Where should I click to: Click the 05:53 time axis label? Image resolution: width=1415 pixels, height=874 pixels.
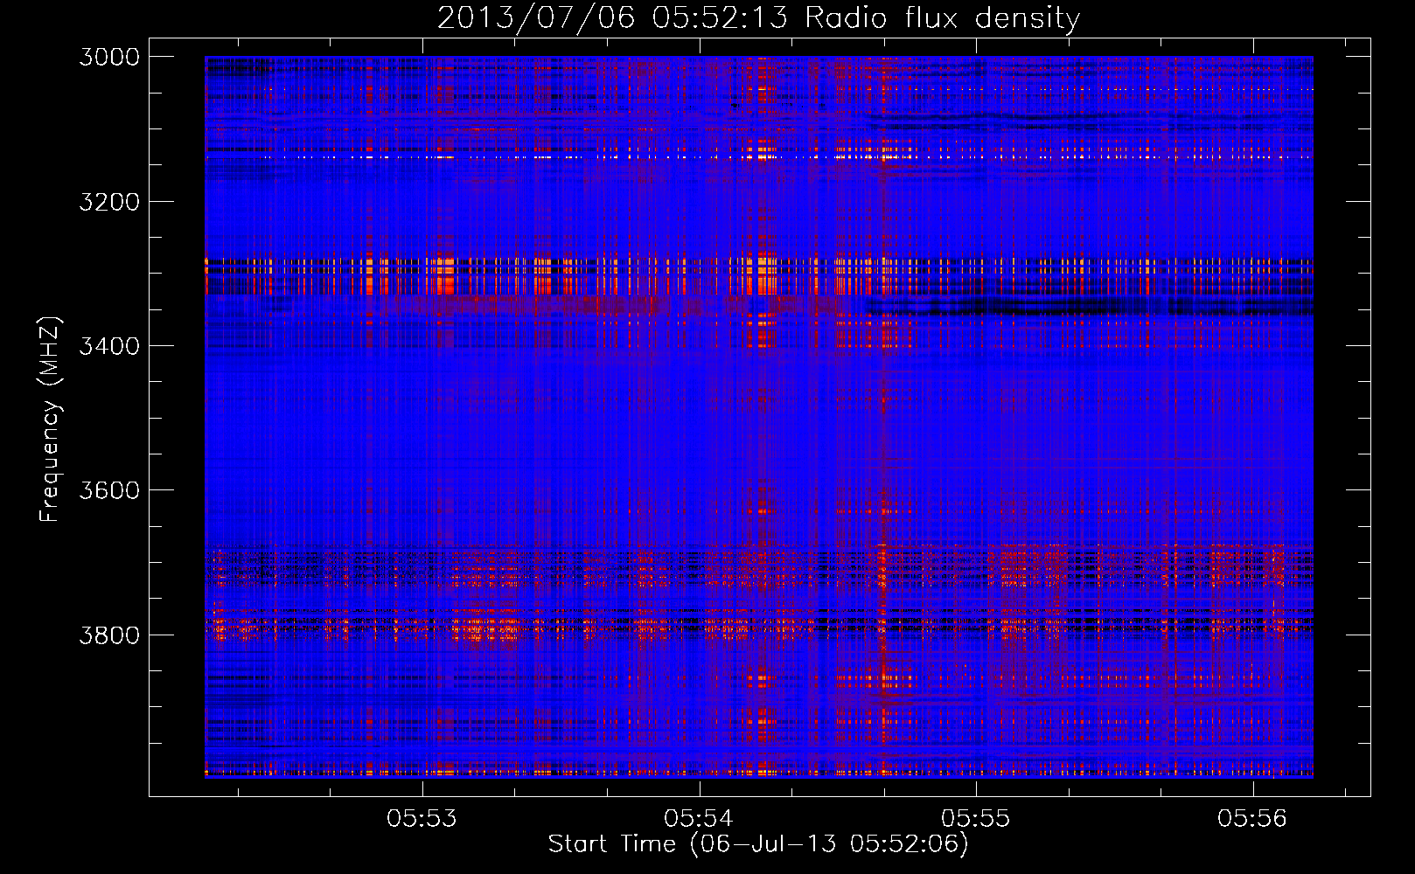point(422,818)
